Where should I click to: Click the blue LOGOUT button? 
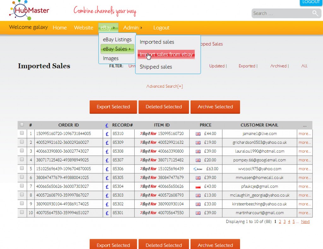pyautogui.click(x=311, y=3)
